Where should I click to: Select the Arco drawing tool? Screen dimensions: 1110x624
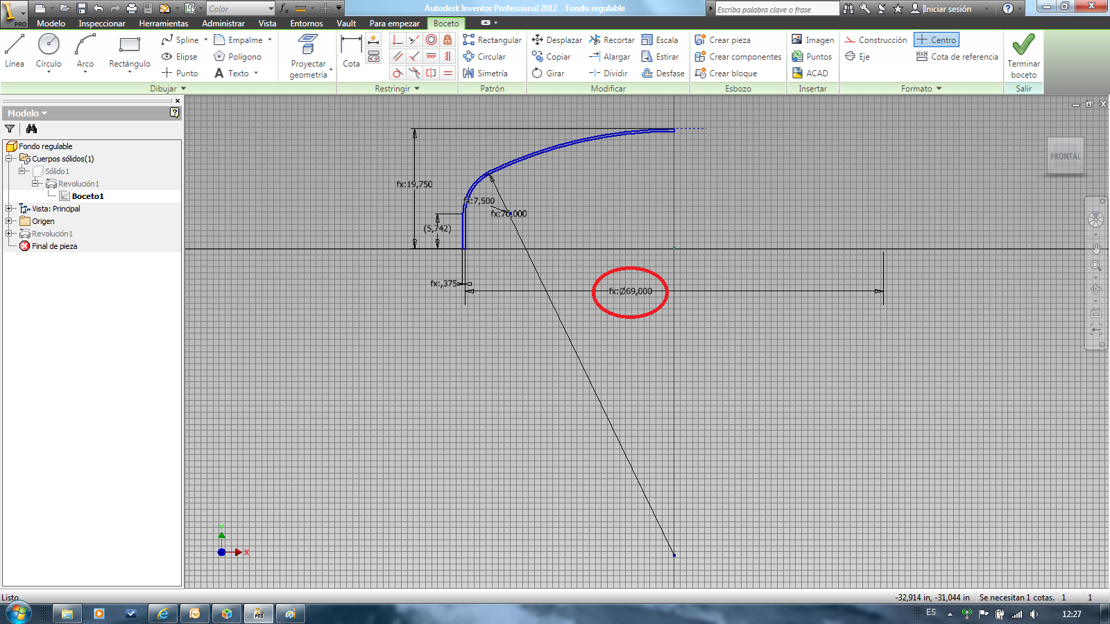(x=85, y=51)
